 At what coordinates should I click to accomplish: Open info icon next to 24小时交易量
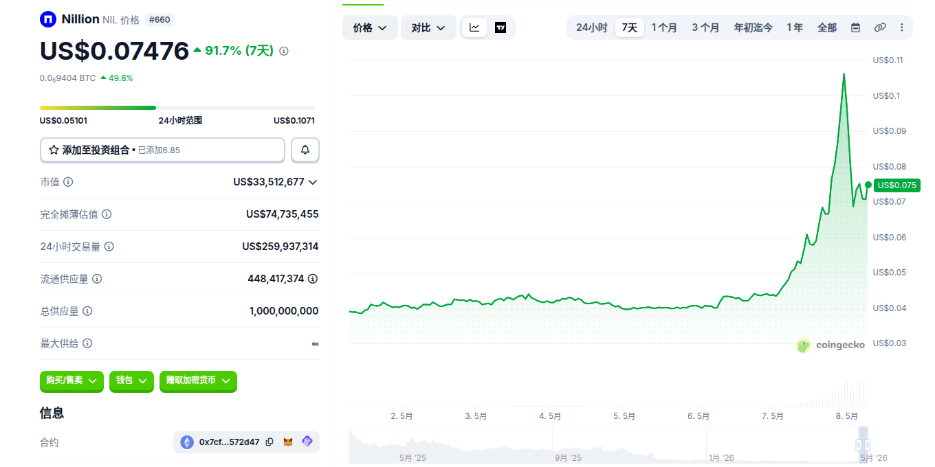pos(109,247)
